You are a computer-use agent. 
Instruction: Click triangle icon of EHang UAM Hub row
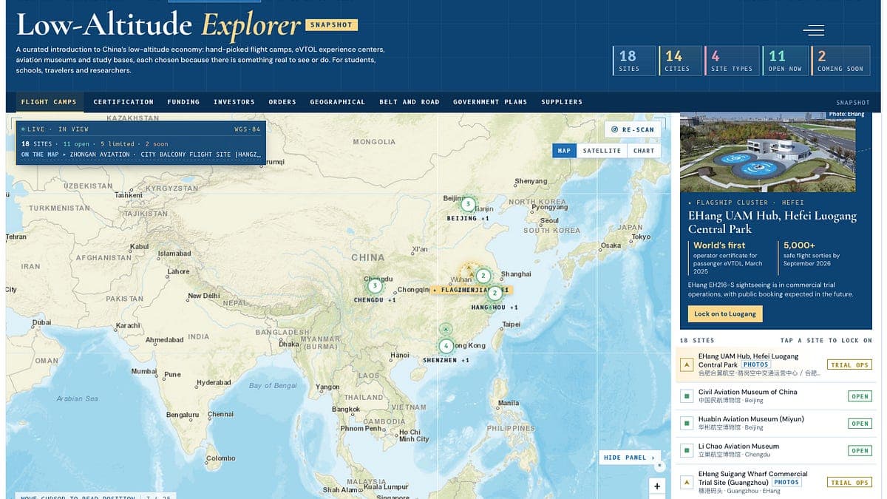pyautogui.click(x=686, y=364)
